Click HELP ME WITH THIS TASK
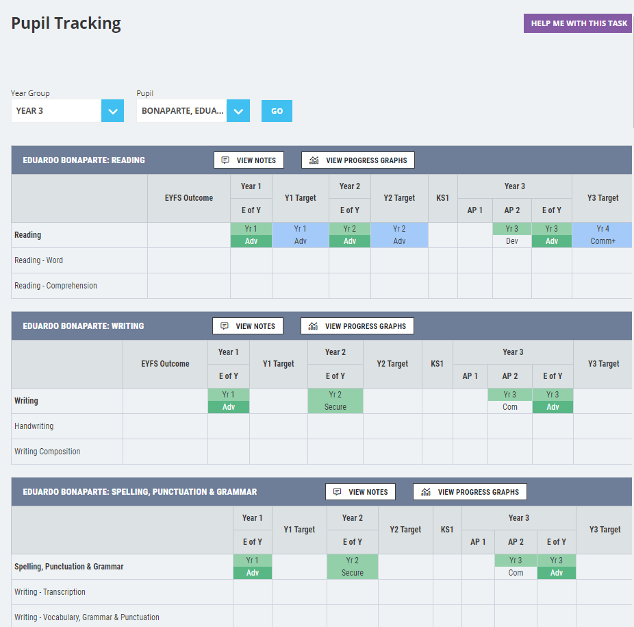 577,23
